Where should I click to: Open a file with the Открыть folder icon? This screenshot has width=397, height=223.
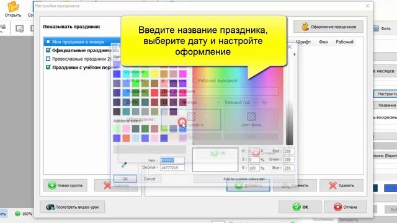(x=13, y=9)
